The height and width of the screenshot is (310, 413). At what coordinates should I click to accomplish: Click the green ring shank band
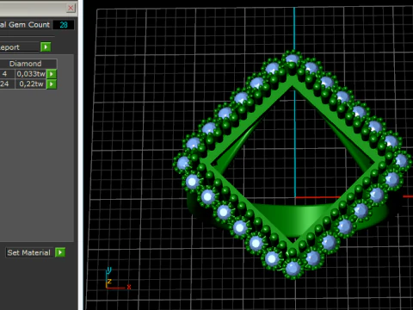(295, 220)
